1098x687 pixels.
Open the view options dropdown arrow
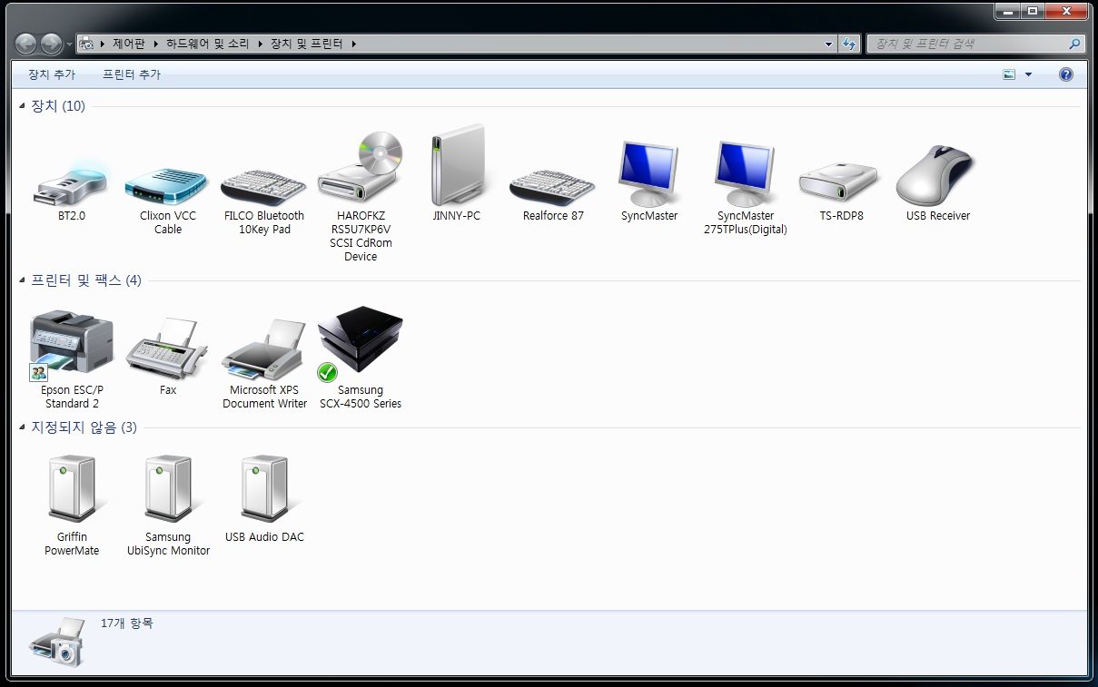pyautogui.click(x=1028, y=74)
